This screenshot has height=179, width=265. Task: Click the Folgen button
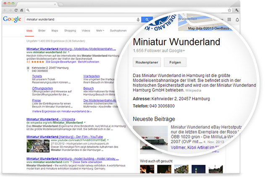click(175, 62)
